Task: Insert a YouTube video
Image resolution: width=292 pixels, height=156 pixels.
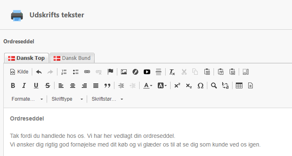Action: (147, 72)
